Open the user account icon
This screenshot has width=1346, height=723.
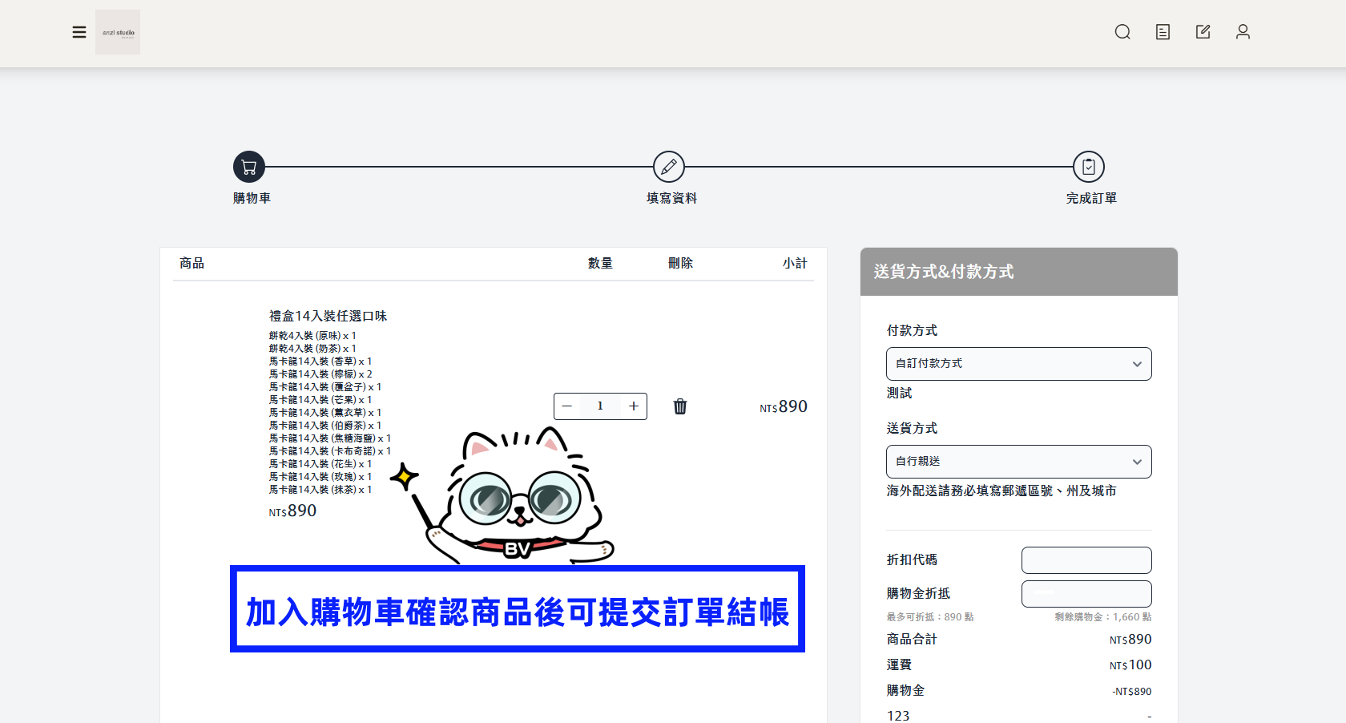point(1243,32)
